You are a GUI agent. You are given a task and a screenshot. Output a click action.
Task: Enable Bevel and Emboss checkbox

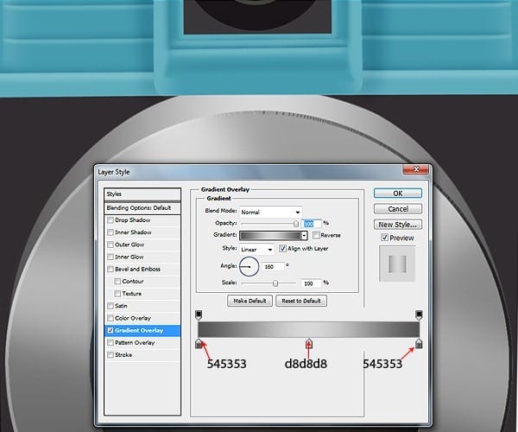(111, 269)
